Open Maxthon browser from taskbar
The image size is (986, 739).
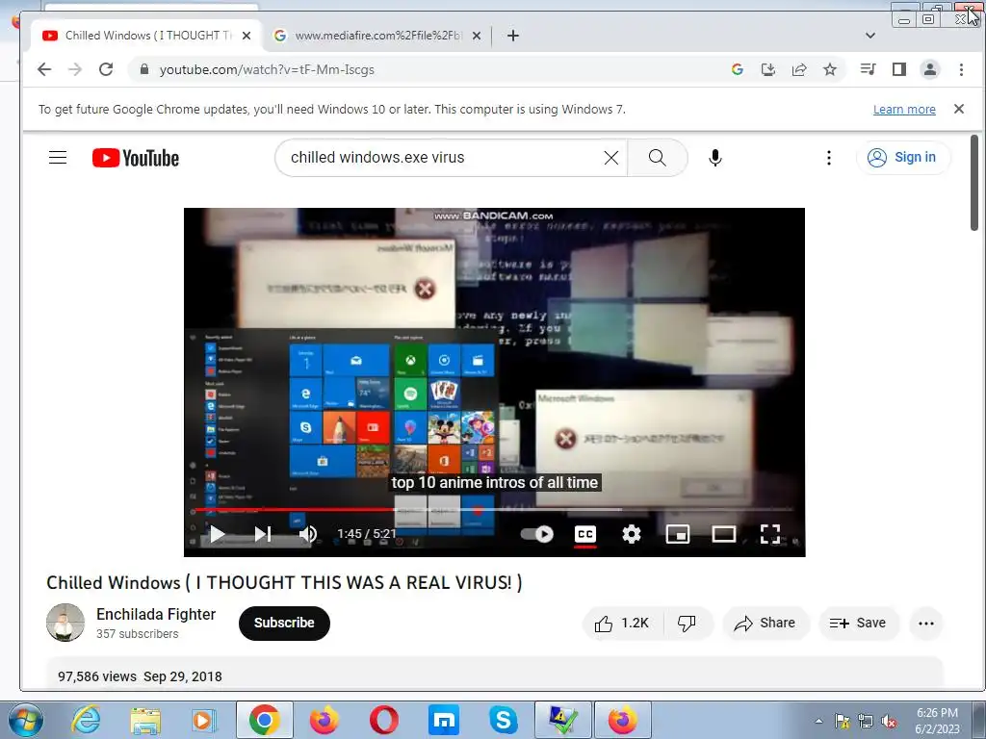[443, 720]
